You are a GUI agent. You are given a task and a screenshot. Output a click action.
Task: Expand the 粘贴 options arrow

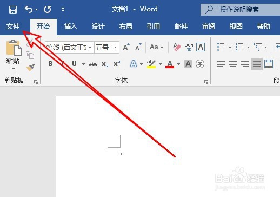tap(14, 69)
